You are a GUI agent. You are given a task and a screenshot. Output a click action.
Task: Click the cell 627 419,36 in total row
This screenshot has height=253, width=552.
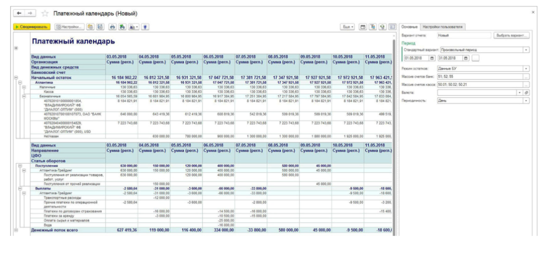click(121, 230)
